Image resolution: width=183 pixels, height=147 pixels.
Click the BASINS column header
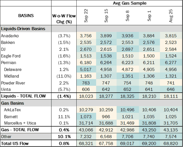point(26,16)
